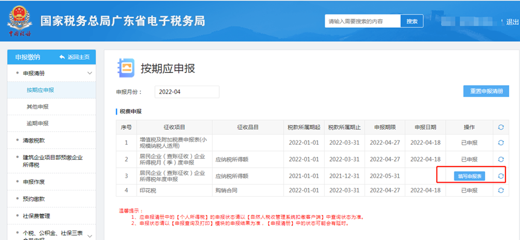Click 序号 column header
The height and width of the screenshot is (240, 520).
[127, 127]
